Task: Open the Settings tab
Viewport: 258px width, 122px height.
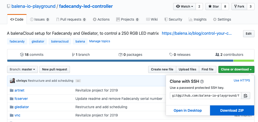Action: point(222,19)
